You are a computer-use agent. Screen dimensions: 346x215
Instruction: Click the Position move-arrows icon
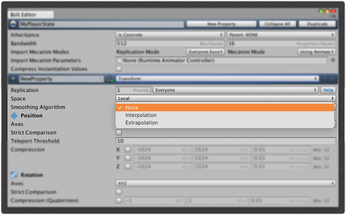pos(14,116)
